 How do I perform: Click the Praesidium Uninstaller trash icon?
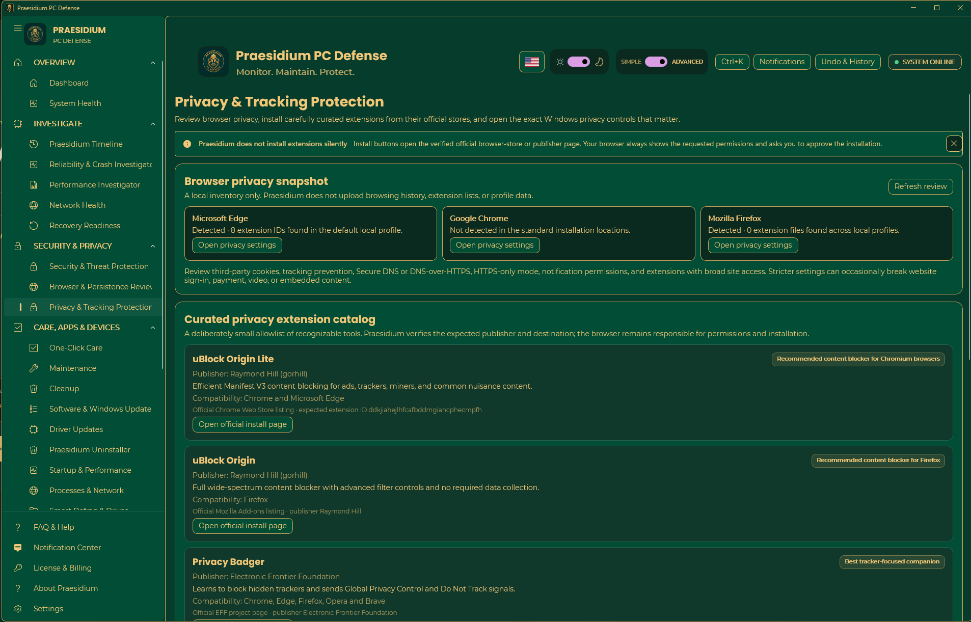tap(34, 450)
